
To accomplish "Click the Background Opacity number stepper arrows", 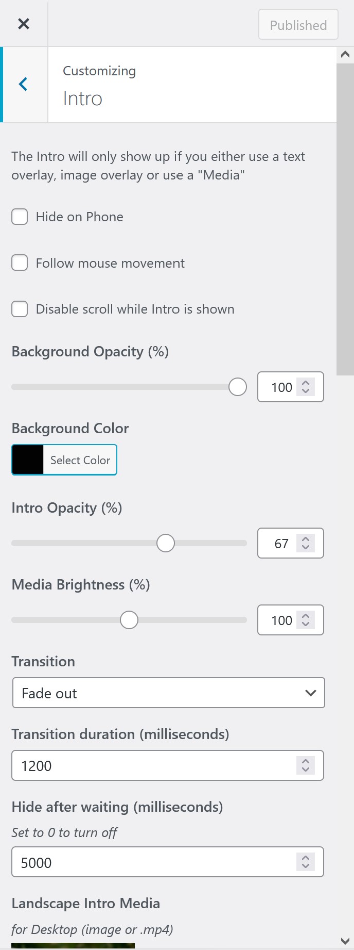I will click(x=306, y=387).
